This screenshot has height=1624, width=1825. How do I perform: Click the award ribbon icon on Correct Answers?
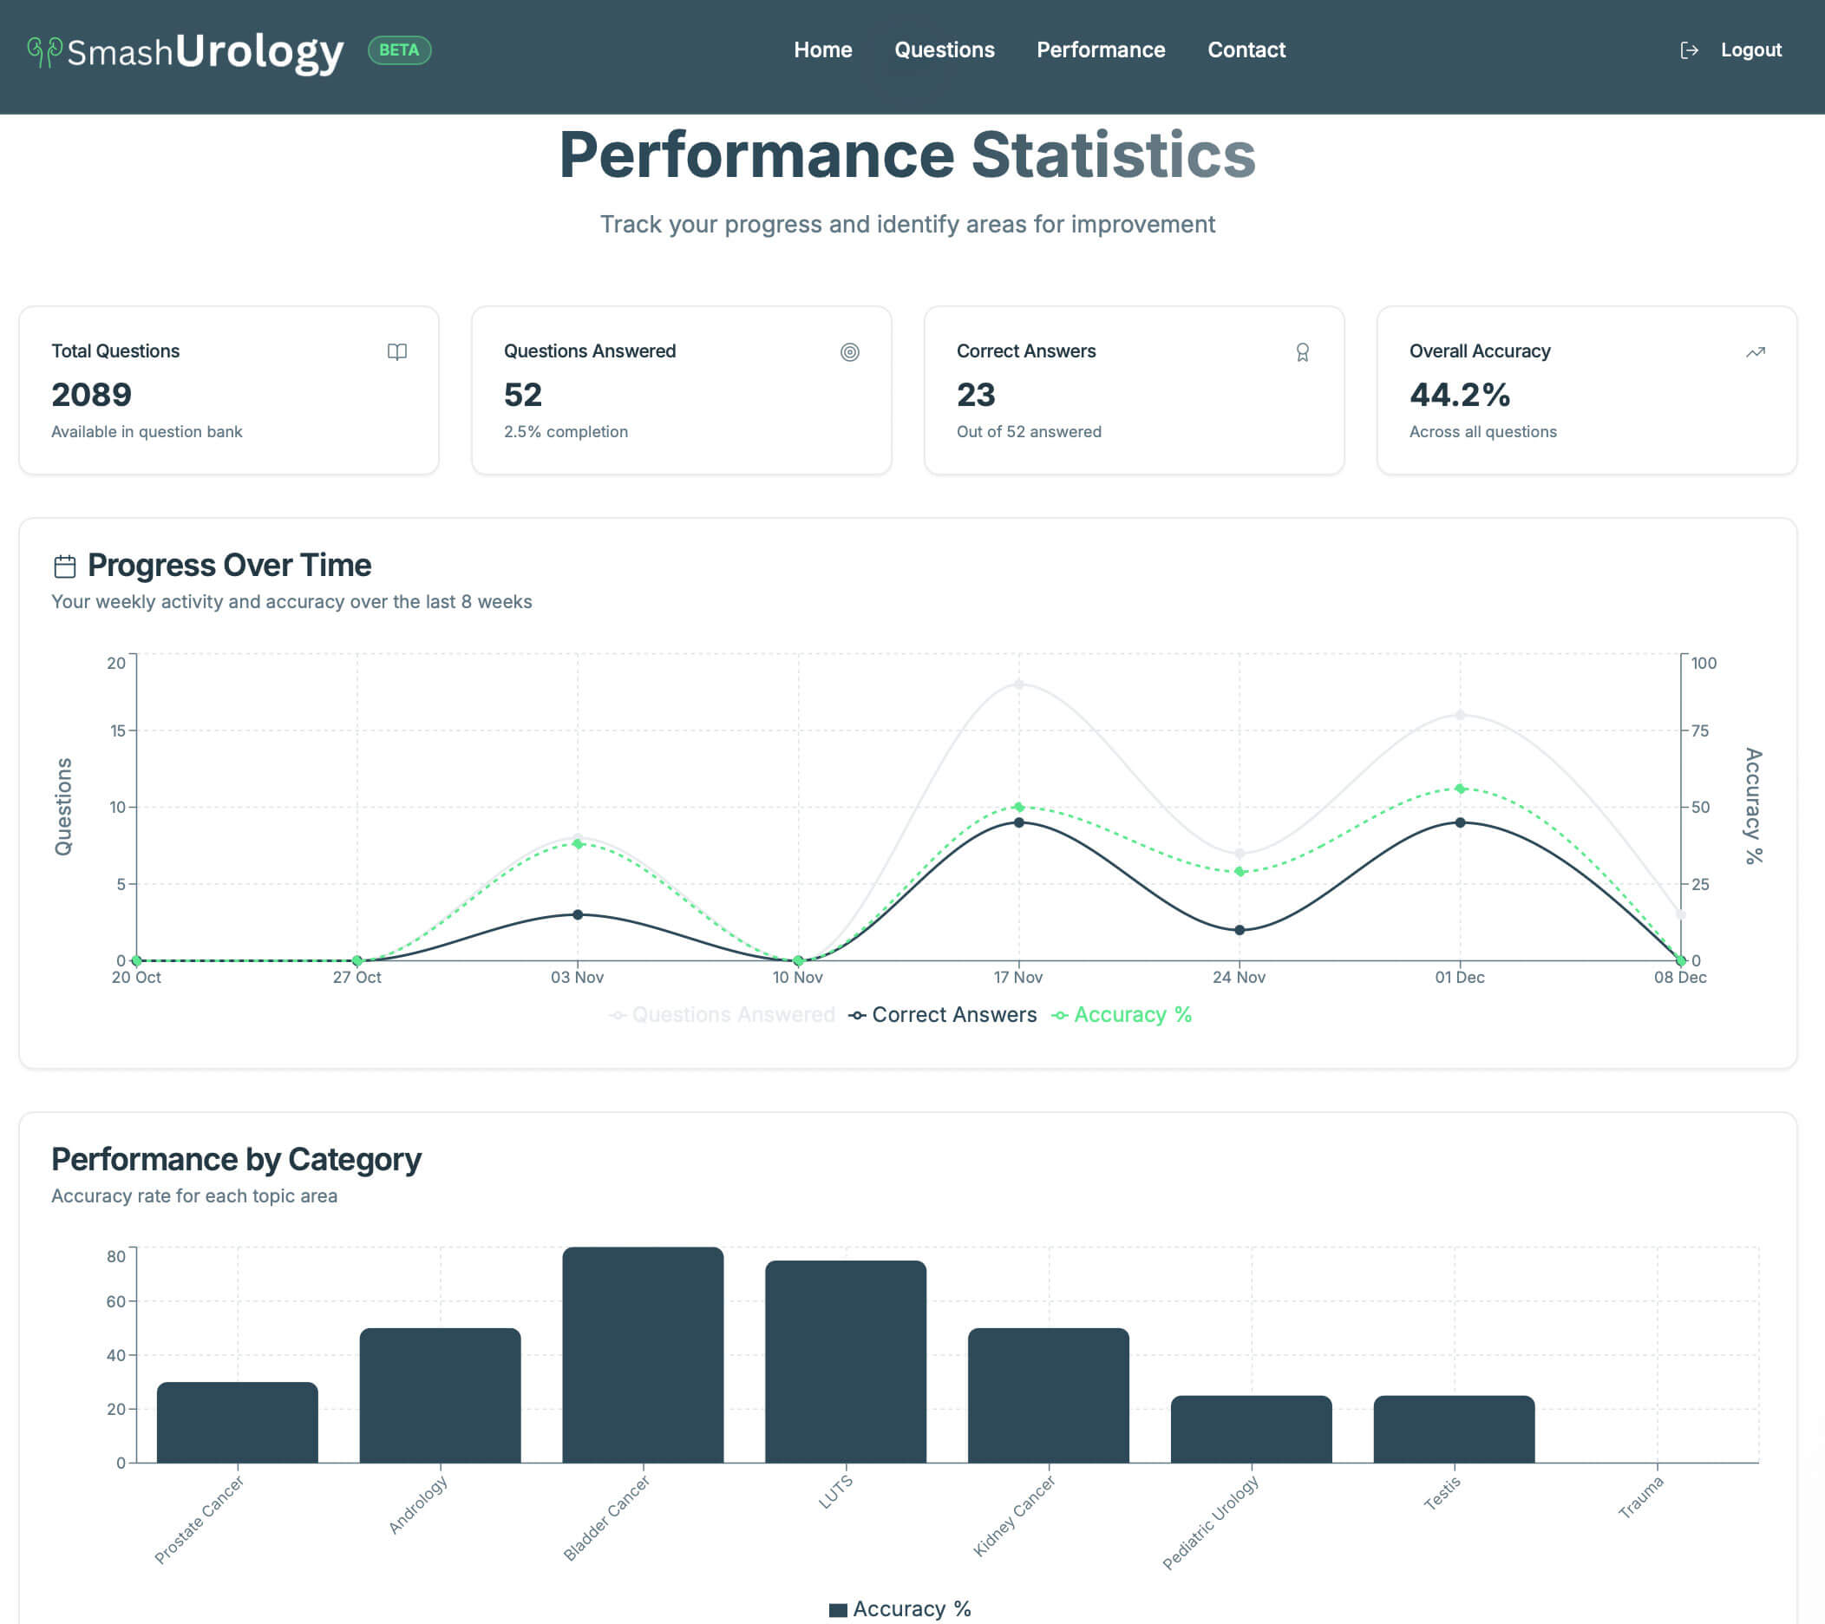[1302, 351]
